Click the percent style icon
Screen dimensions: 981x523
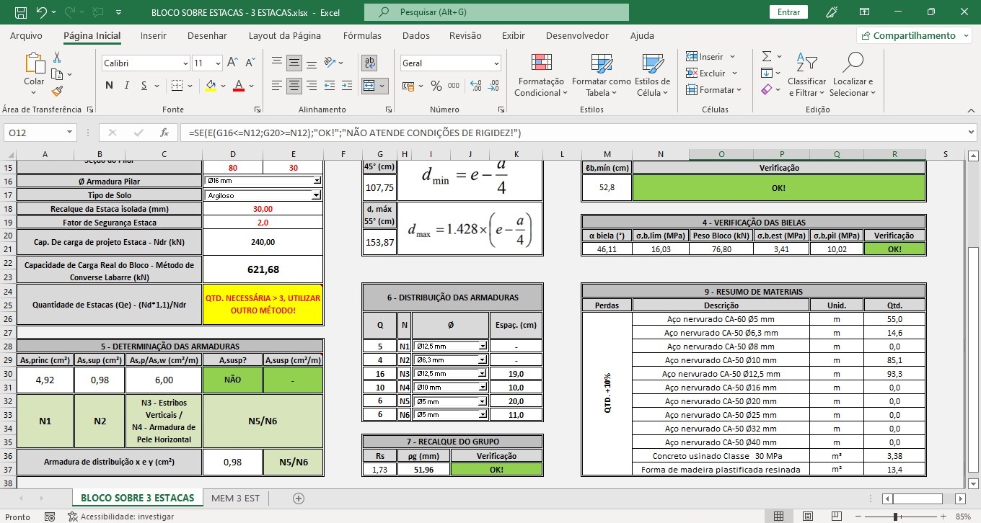click(436, 86)
